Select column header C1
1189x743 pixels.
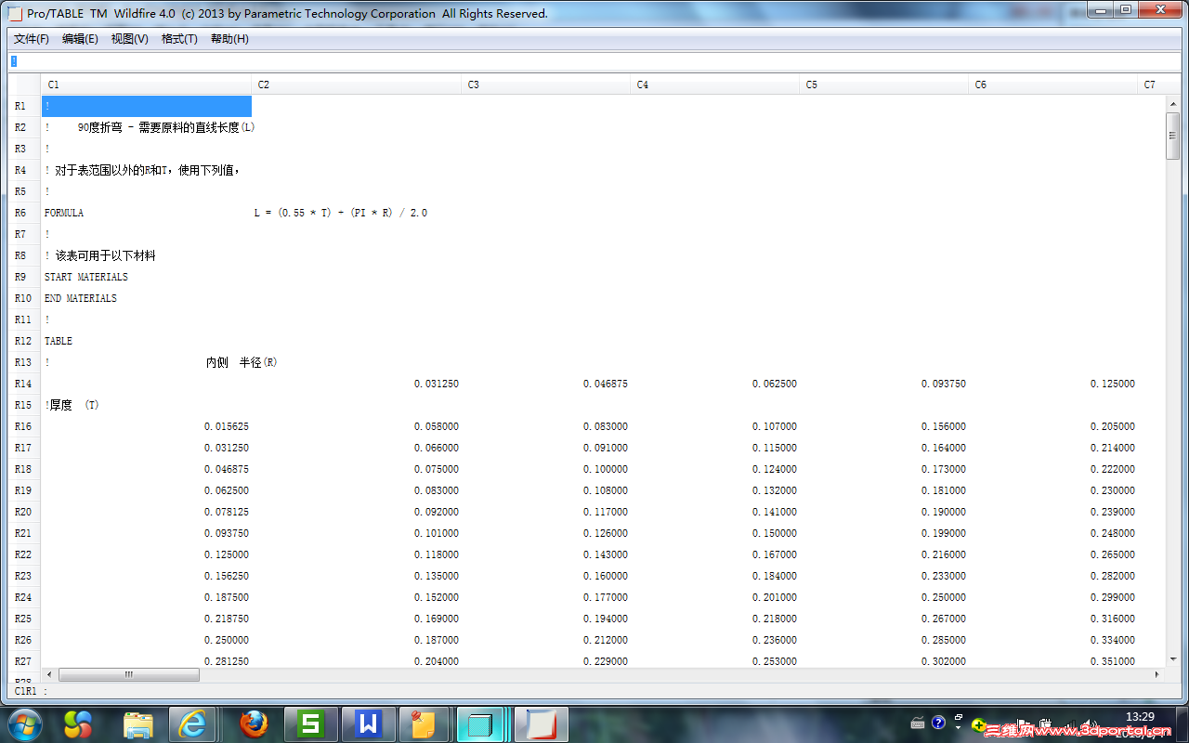[147, 85]
